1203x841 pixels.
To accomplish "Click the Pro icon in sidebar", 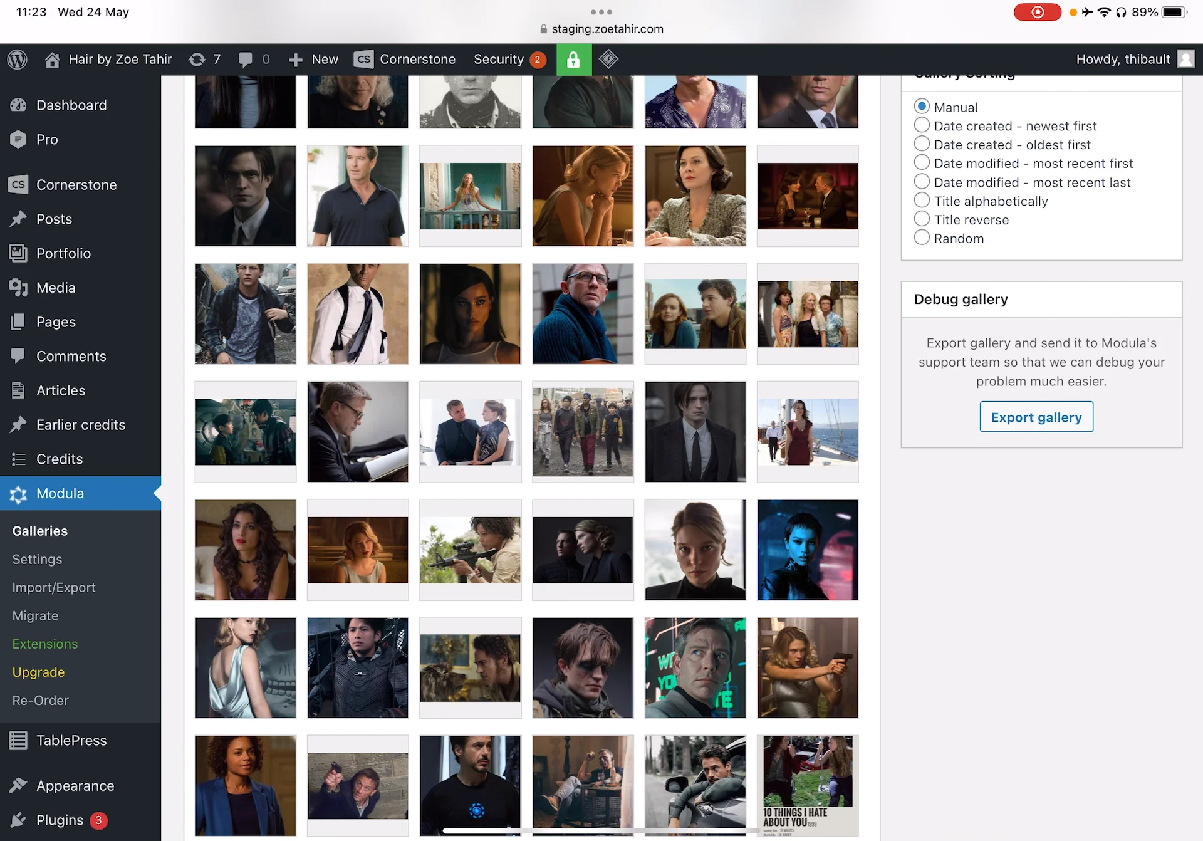I will 18,139.
